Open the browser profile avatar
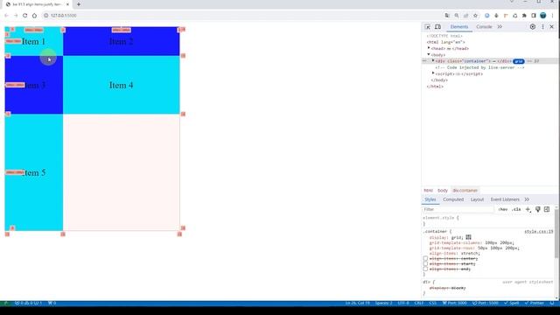The width and height of the screenshot is (560, 315). (542, 16)
